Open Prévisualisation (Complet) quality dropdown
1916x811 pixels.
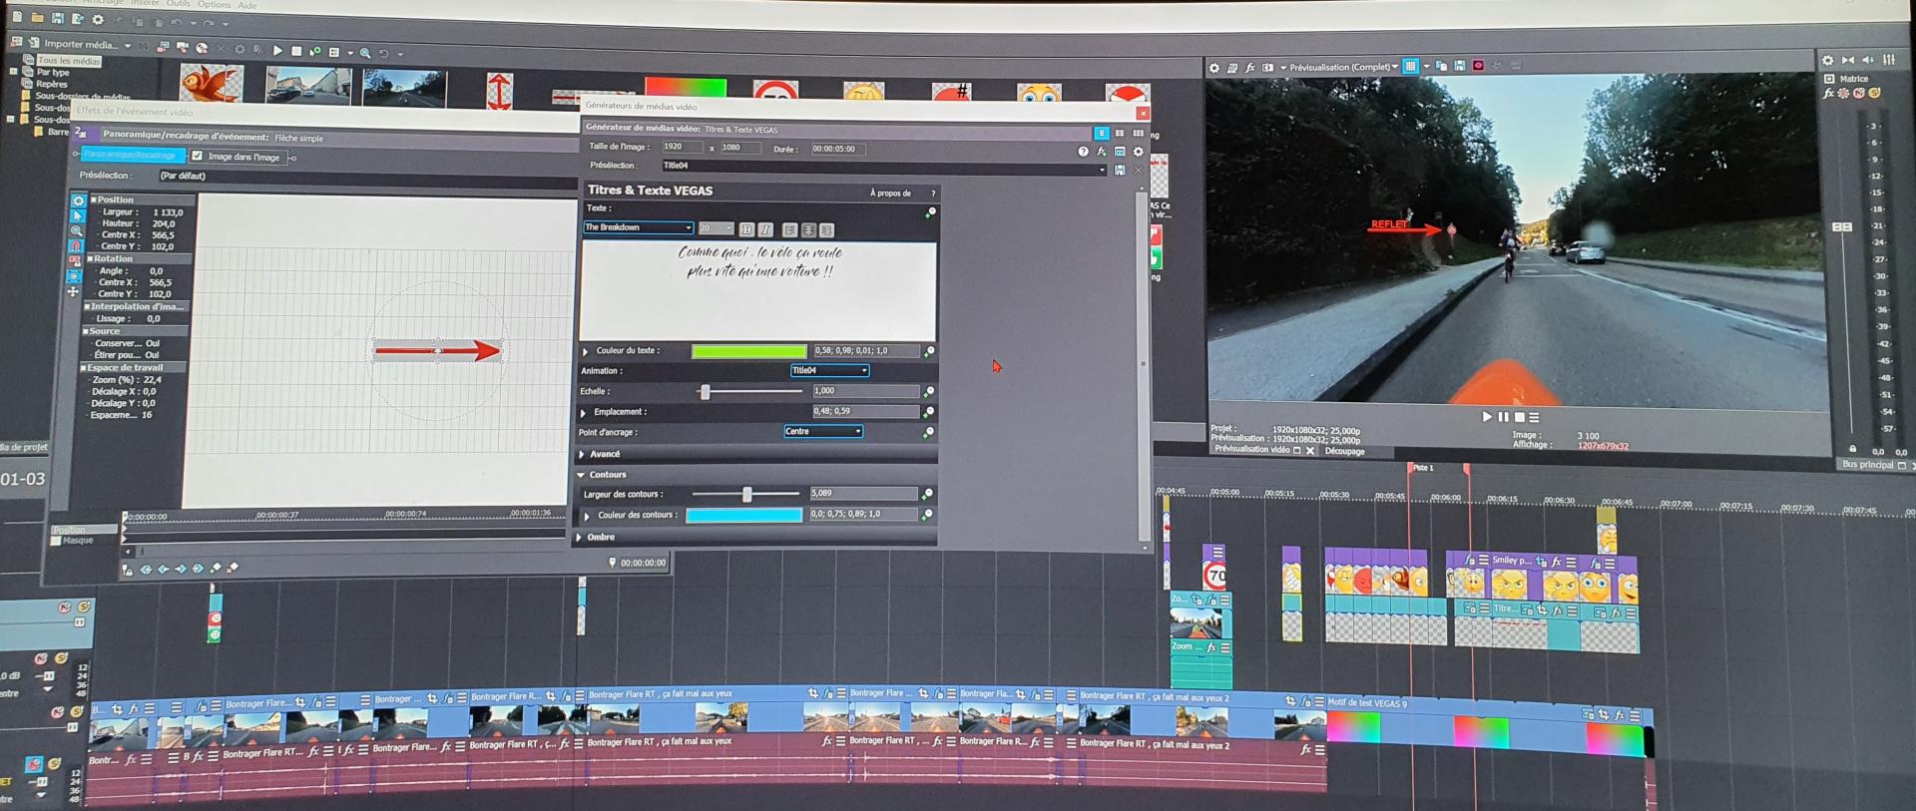(1344, 68)
